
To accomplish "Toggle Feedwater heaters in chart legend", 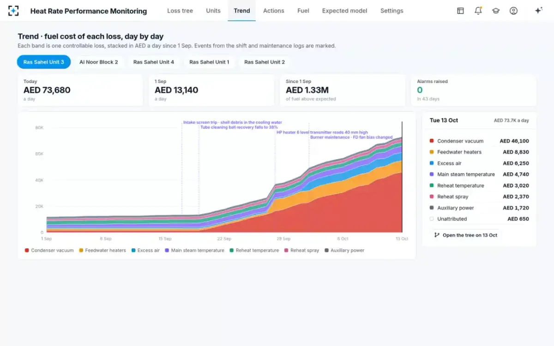I will click(x=102, y=251).
